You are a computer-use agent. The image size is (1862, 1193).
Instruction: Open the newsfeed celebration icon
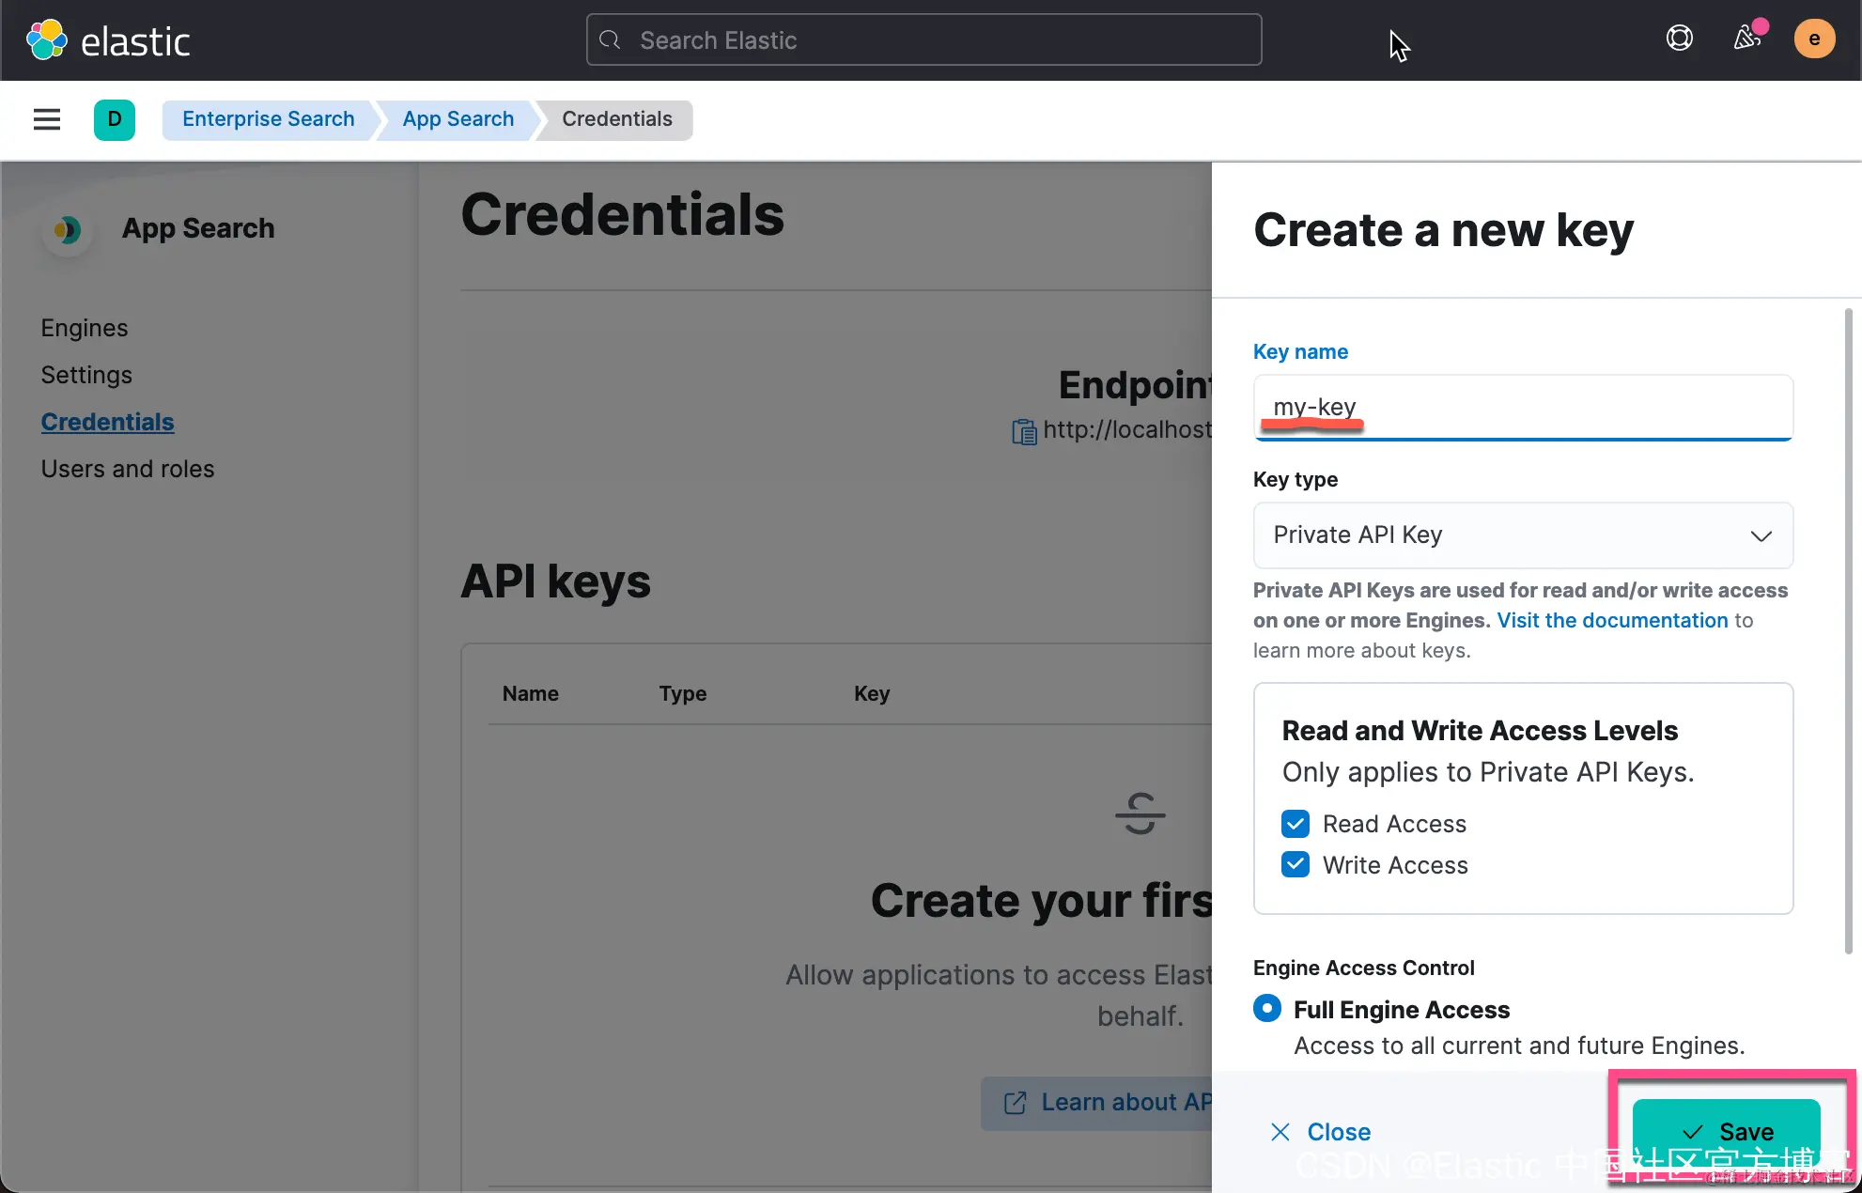(x=1746, y=39)
